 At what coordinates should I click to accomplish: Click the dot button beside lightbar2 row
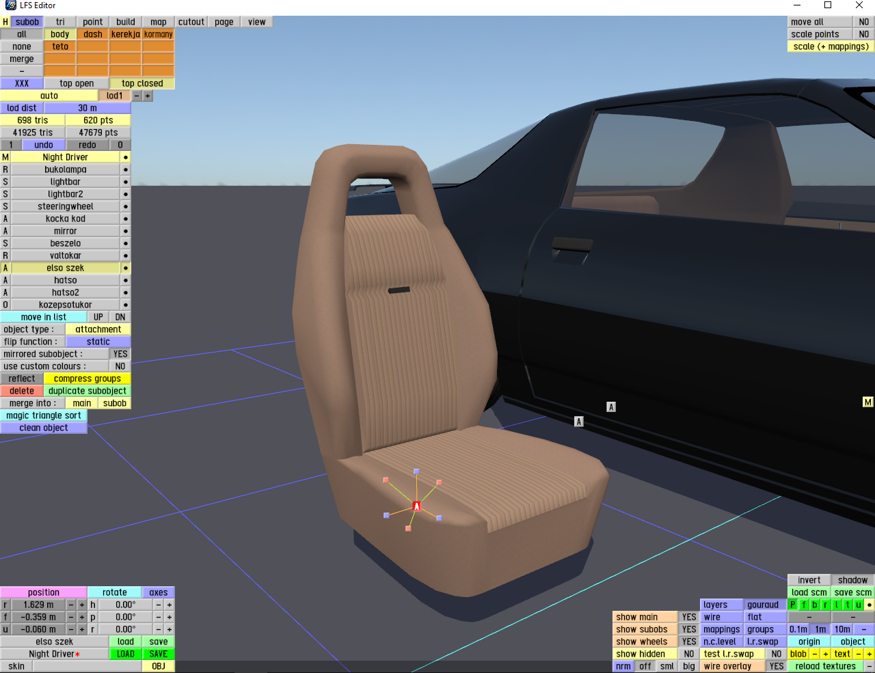[126, 194]
